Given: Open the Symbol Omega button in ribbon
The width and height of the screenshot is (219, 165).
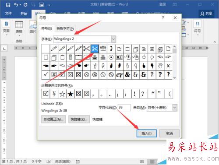Looking at the screenshot, I should (x=198, y=27).
